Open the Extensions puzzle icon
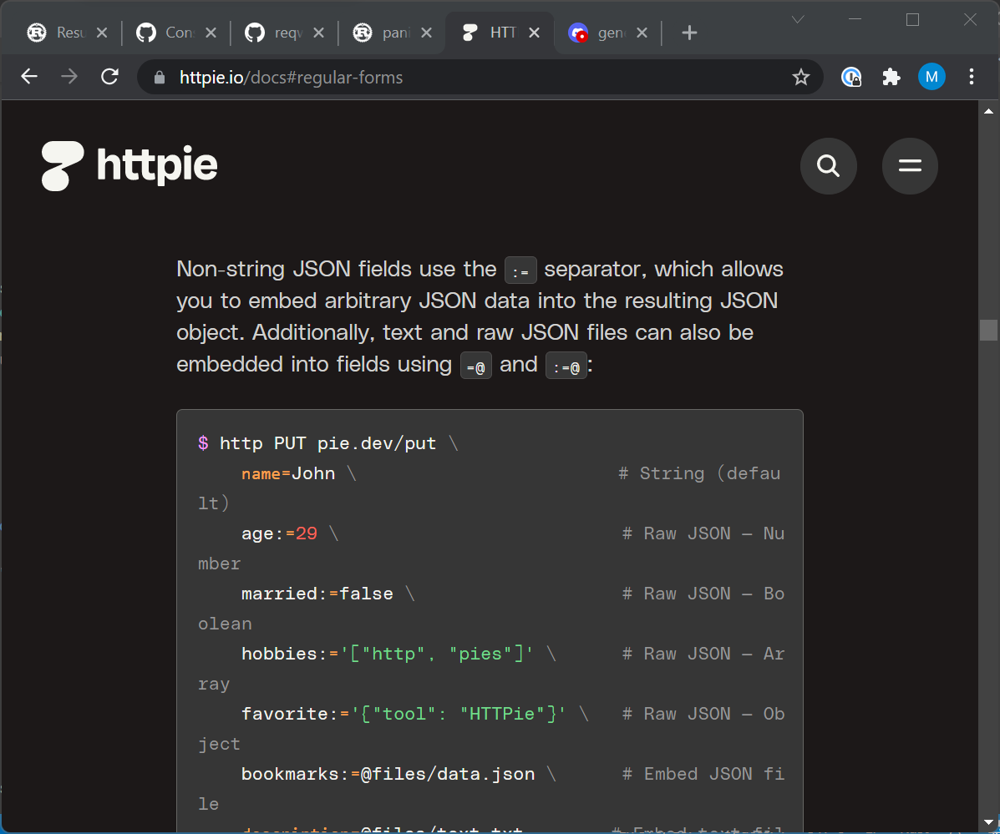 tap(891, 77)
